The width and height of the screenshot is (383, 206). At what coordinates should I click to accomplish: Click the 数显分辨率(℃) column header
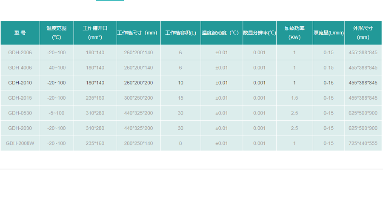tap(259, 33)
